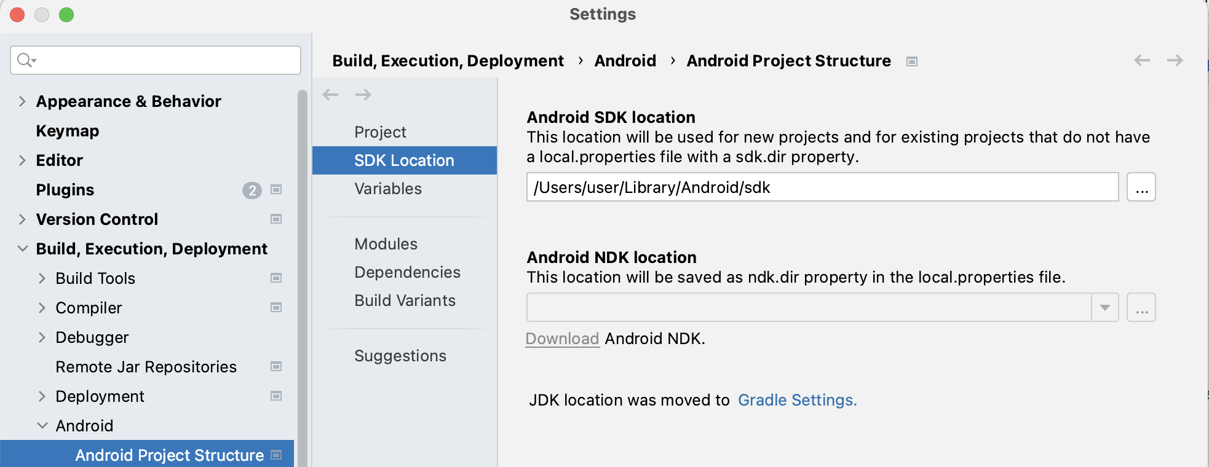Expand the Compiler node

pyautogui.click(x=42, y=308)
